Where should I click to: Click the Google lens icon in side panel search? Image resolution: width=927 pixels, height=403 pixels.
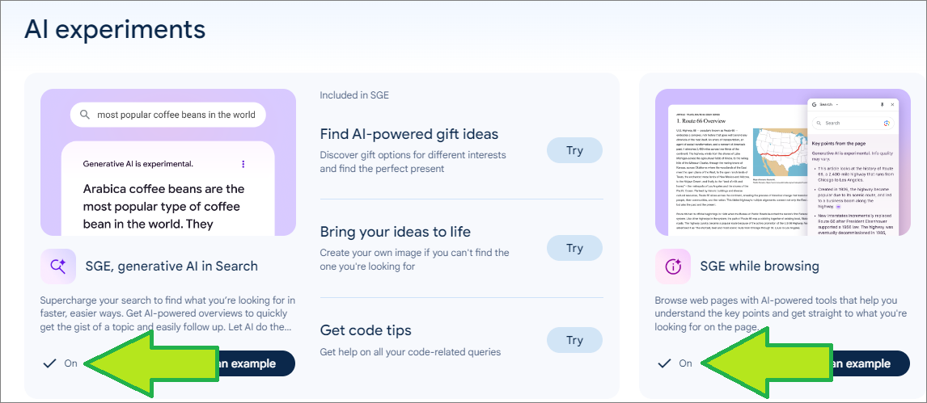887,123
